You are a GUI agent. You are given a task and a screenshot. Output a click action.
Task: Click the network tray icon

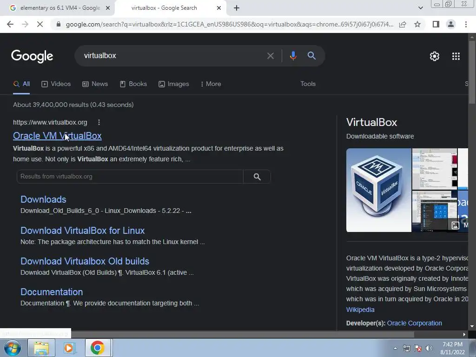coord(406,348)
